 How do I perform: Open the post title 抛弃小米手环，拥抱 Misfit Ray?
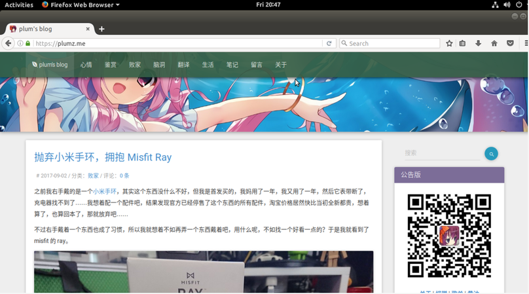pyautogui.click(x=103, y=157)
